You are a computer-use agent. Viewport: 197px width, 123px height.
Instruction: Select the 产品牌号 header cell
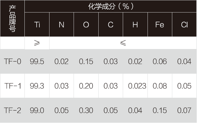pos(12,18)
